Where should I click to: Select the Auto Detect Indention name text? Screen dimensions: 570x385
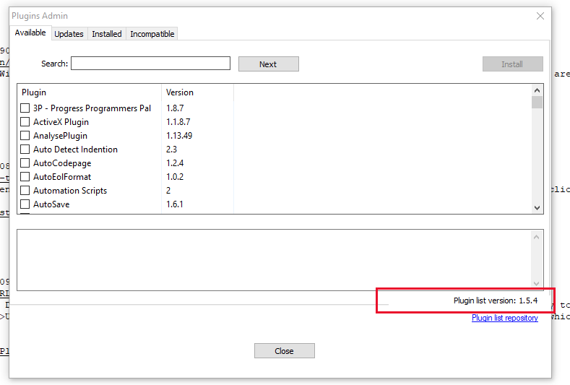(75, 150)
